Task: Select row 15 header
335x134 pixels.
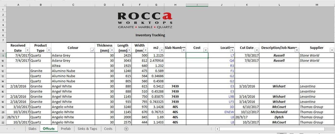Action: 3,86
